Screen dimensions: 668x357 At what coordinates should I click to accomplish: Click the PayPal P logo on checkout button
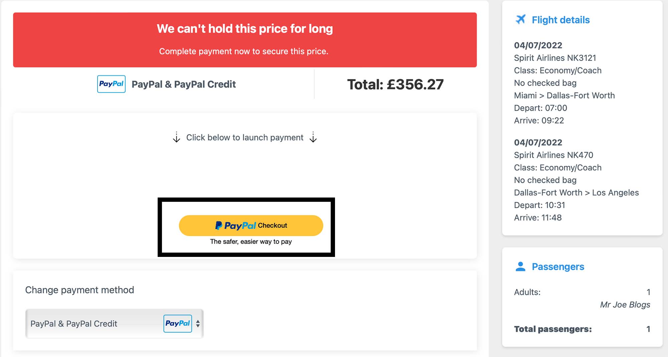(x=218, y=226)
